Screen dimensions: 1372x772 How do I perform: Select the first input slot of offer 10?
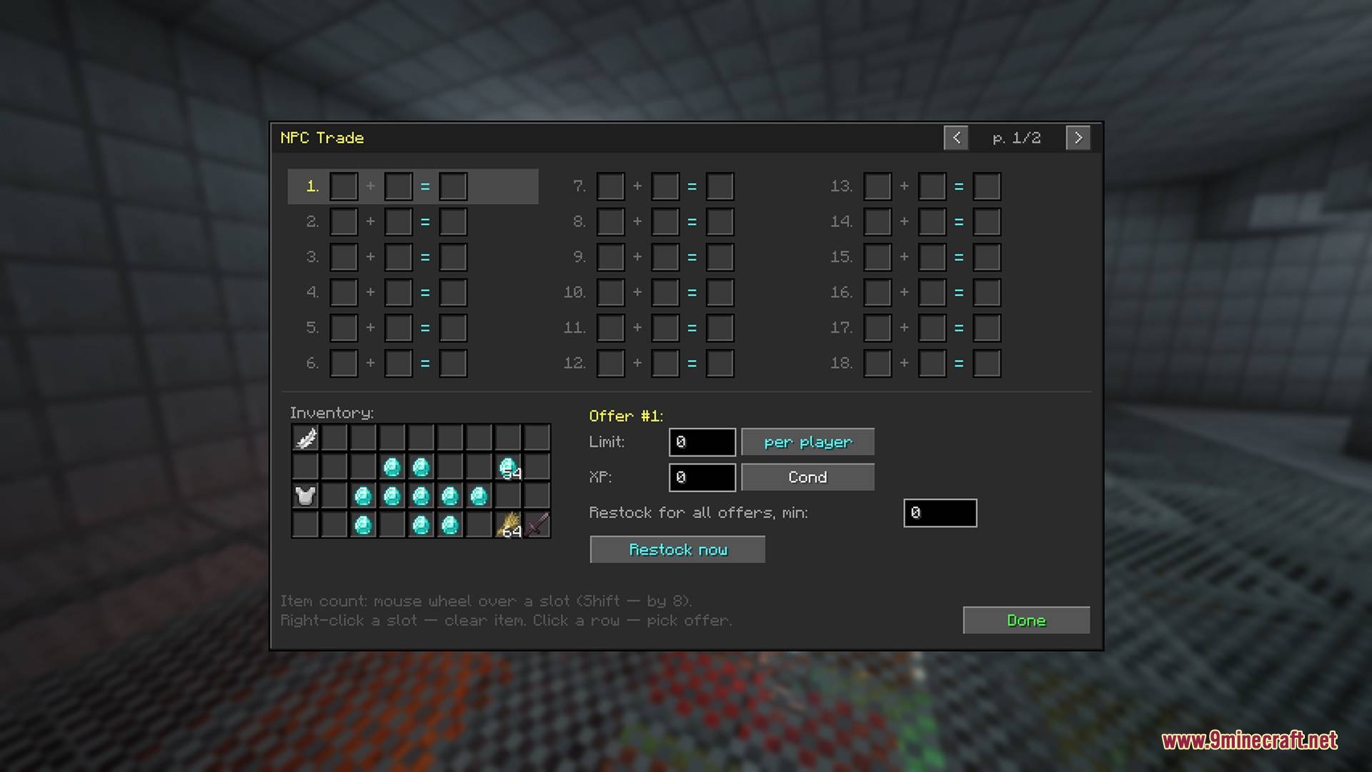tap(610, 292)
